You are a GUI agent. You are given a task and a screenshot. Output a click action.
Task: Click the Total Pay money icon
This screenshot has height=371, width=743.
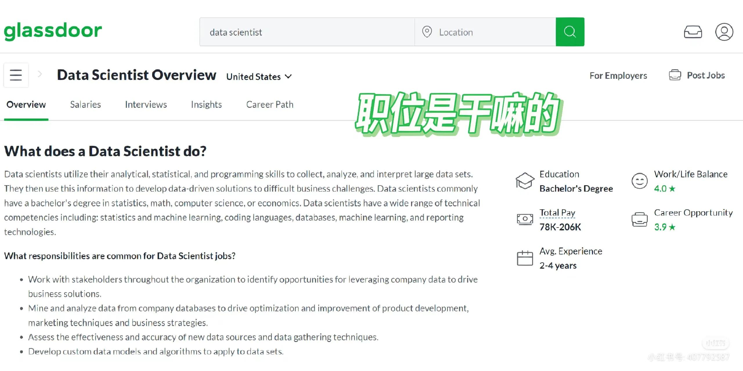click(525, 219)
